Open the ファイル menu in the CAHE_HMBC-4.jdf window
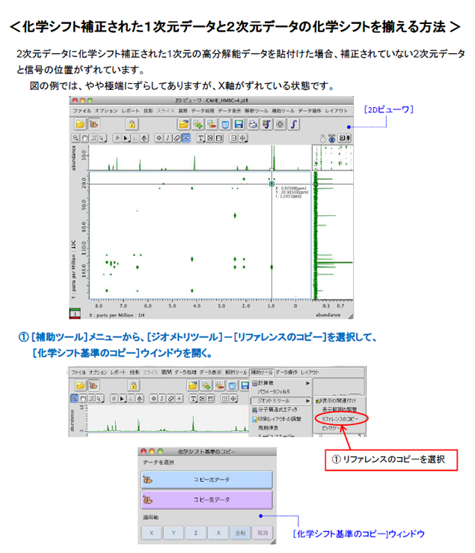Image resolution: width=475 pixels, height=553 pixels. [x=82, y=111]
